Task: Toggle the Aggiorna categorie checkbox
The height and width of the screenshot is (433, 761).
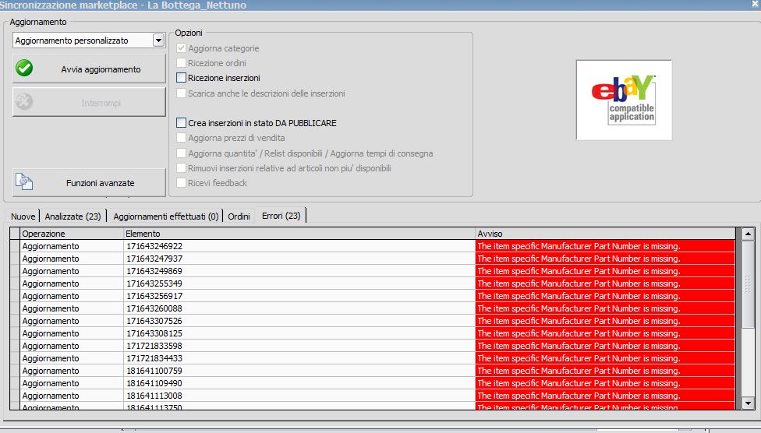Action: (181, 48)
